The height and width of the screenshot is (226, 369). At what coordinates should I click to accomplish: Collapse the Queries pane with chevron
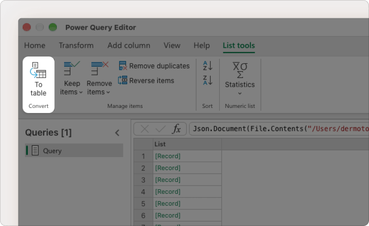117,133
